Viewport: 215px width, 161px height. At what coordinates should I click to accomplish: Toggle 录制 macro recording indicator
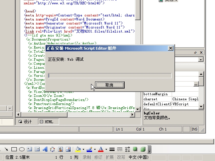(87, 157)
